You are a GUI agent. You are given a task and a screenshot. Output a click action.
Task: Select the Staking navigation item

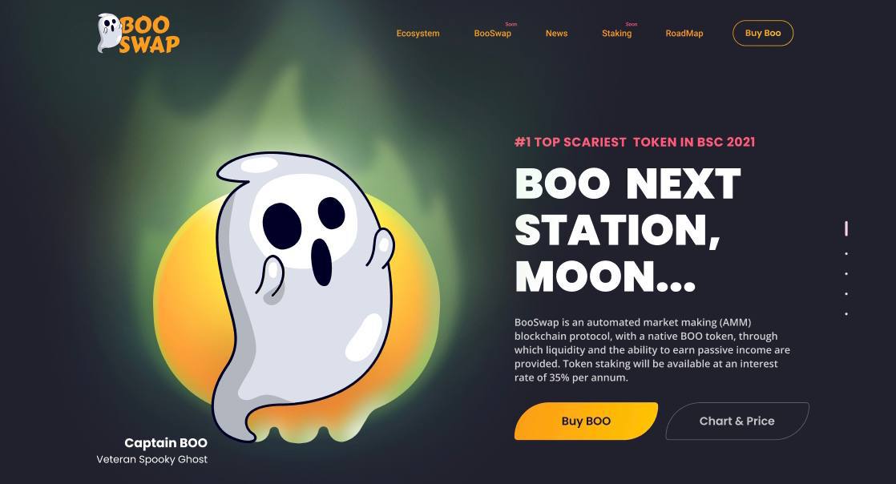(616, 33)
